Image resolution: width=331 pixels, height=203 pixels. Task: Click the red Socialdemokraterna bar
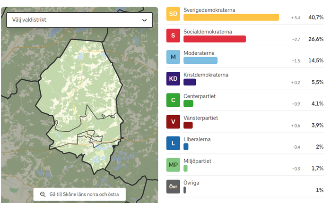[215, 39]
